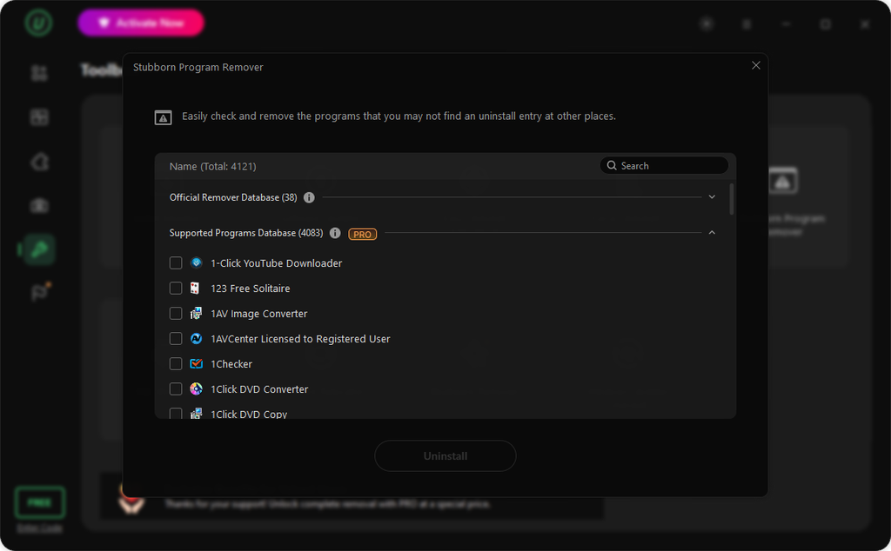Mark the 1Click DVD Converter checkbox
This screenshot has height=551, width=891.
pos(176,388)
